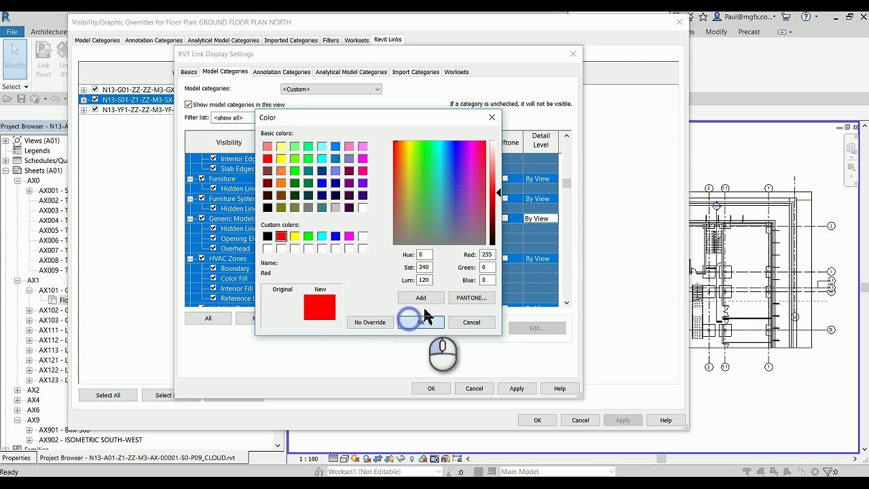This screenshot has width=869, height=489.
Task: Toggle shadows in view control bar
Action: 367,458
